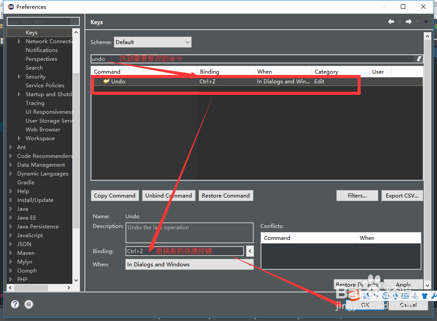This screenshot has height=321, width=437.
Task: Click the forward navigation arrow in Keys header
Action: coord(409,22)
